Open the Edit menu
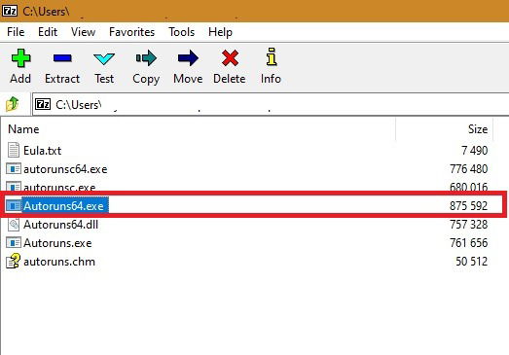The width and height of the screenshot is (509, 355). 48,32
